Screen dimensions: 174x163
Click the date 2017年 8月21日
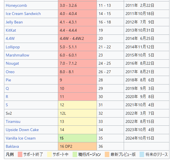pos(140,72)
